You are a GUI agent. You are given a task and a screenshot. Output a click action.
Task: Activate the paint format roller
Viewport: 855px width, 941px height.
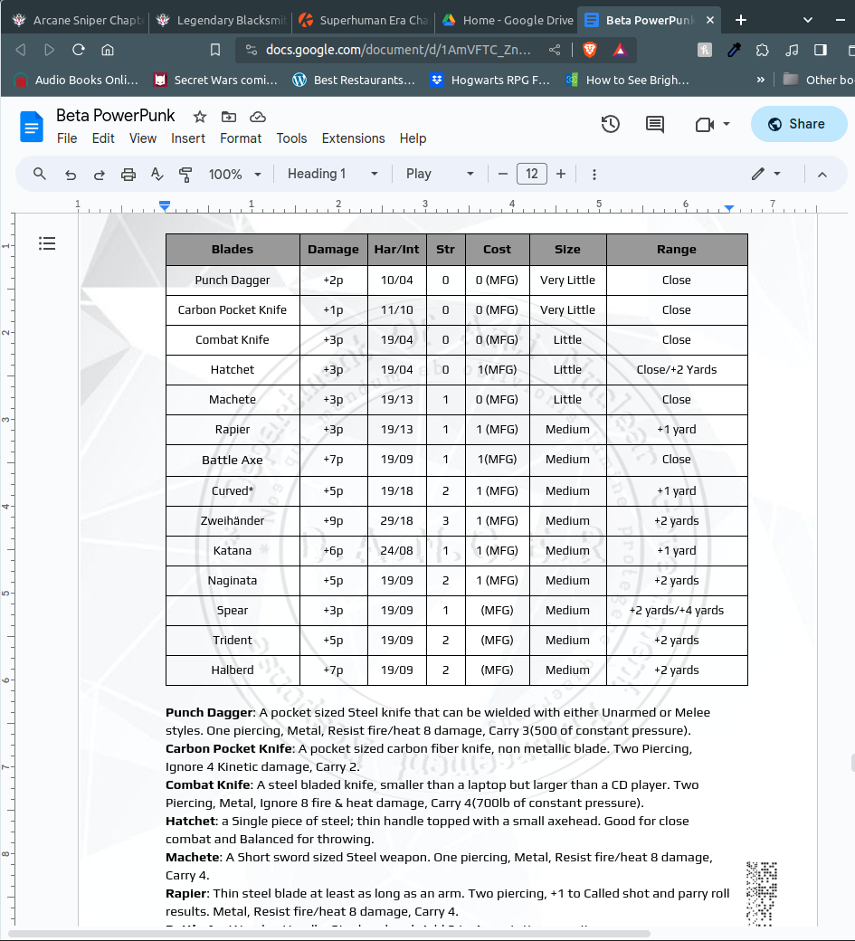(185, 174)
